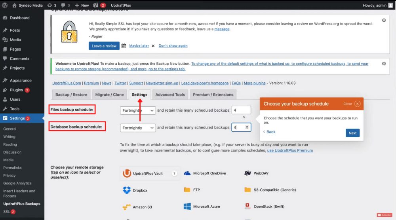Open Permalinks settings submenu
This screenshot has width=396, height=220.
click(12, 168)
